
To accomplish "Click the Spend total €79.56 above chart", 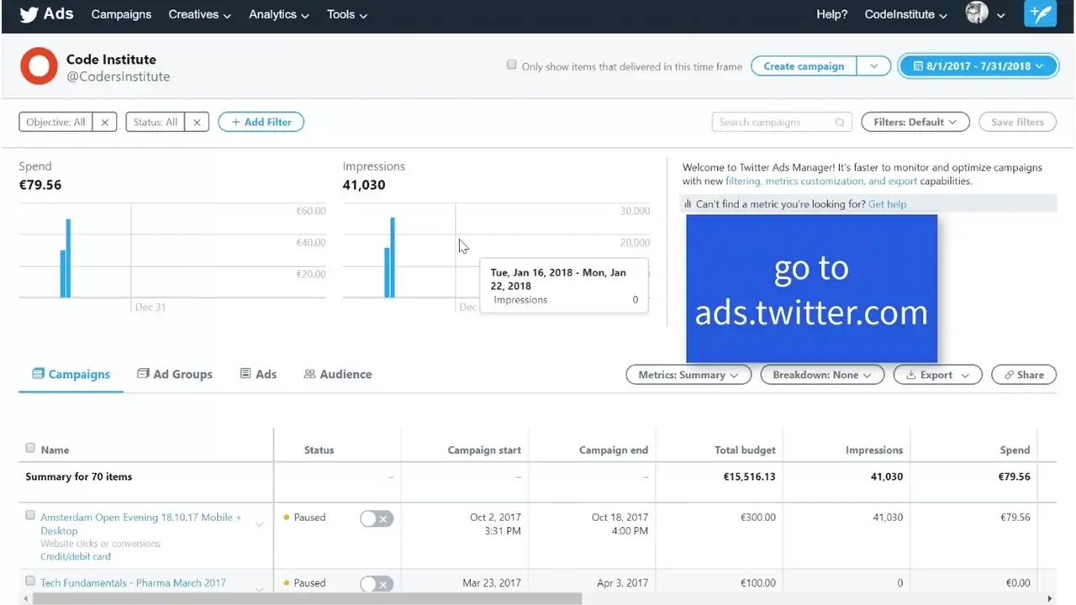I will (40, 185).
